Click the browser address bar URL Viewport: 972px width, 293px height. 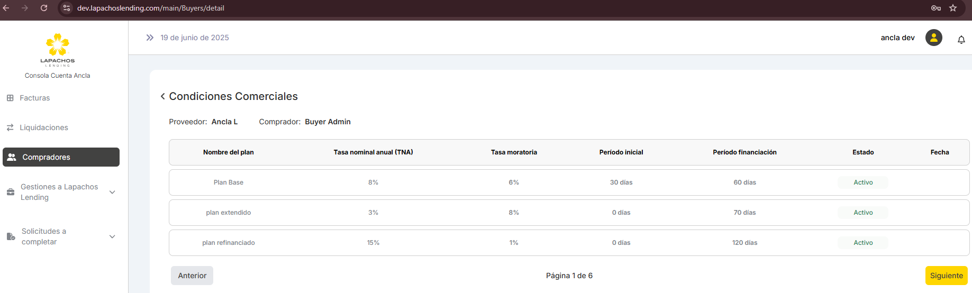[x=151, y=8]
